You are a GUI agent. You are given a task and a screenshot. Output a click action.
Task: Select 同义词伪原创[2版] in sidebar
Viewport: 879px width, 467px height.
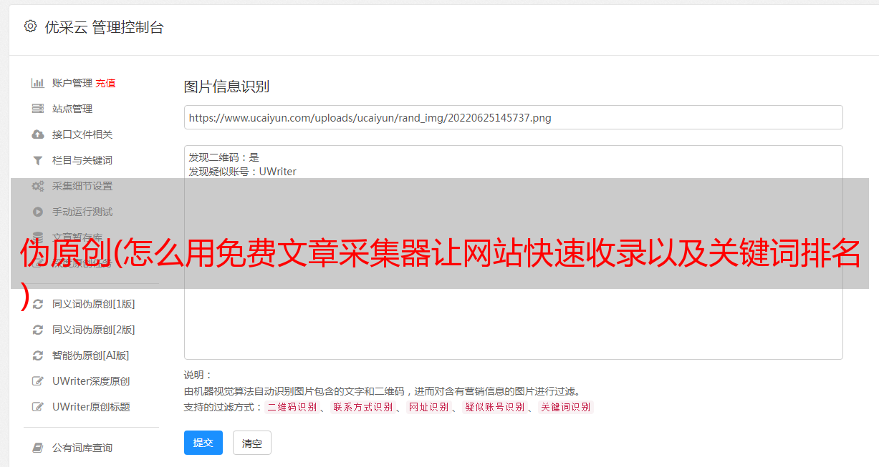point(93,330)
